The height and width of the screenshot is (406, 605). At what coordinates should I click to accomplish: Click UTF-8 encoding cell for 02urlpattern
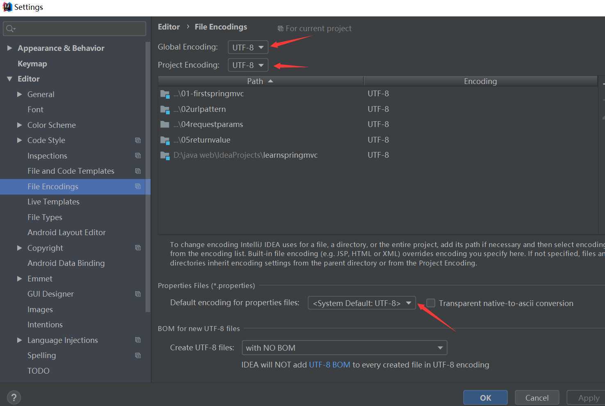coord(378,109)
